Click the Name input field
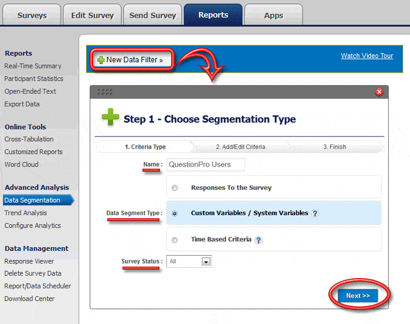 (x=206, y=164)
